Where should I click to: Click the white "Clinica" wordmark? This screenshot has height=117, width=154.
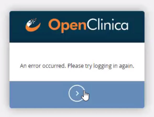[x=108, y=24]
